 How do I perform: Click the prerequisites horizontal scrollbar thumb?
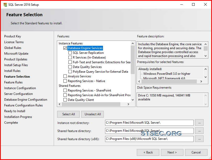[x=169, y=82]
